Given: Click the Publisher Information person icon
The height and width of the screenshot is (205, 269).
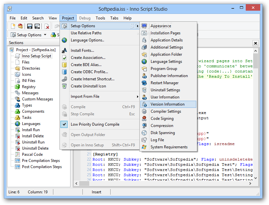Looking at the screenshot, I should pyautogui.click(x=144, y=76).
